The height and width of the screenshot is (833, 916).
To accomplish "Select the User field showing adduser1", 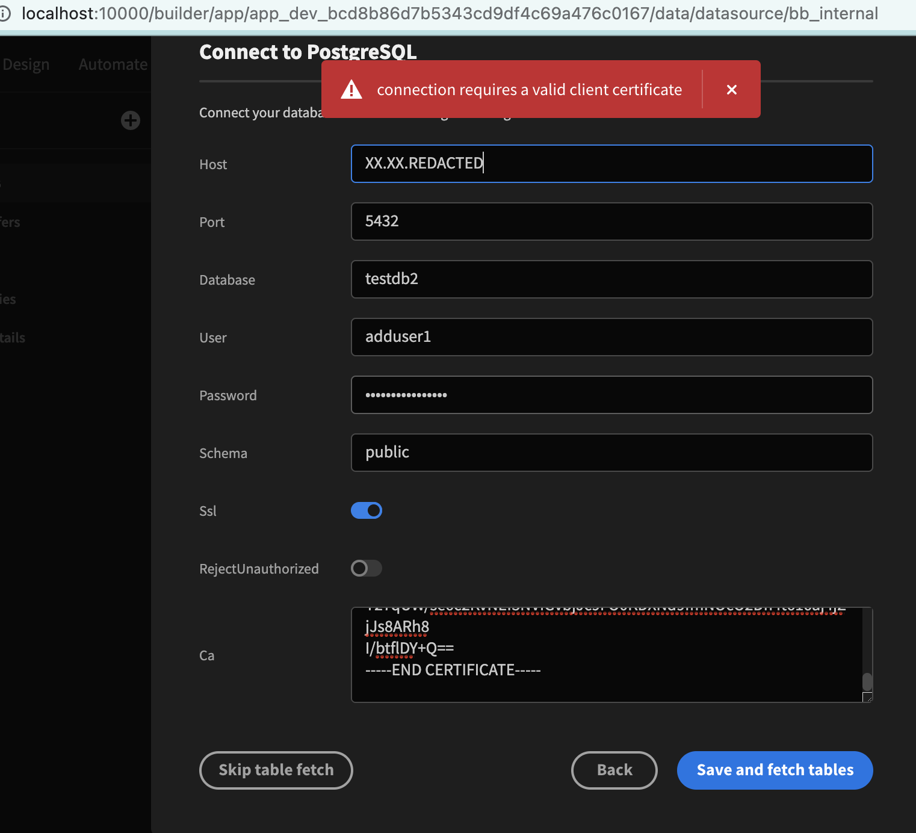I will (x=611, y=337).
